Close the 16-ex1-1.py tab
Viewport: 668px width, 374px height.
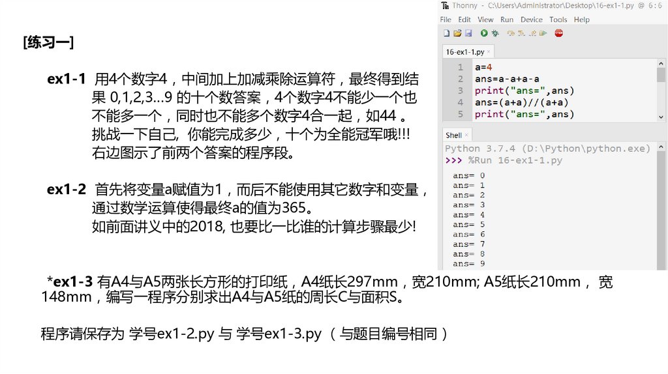click(489, 52)
